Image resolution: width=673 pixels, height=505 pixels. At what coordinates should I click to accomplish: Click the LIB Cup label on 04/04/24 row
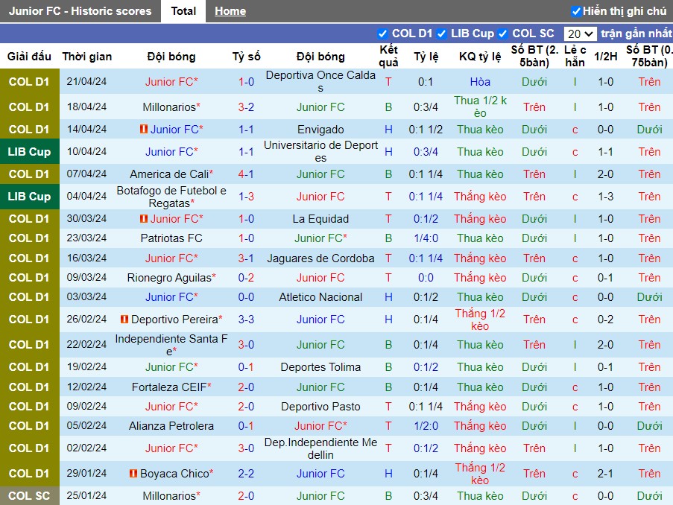(29, 197)
